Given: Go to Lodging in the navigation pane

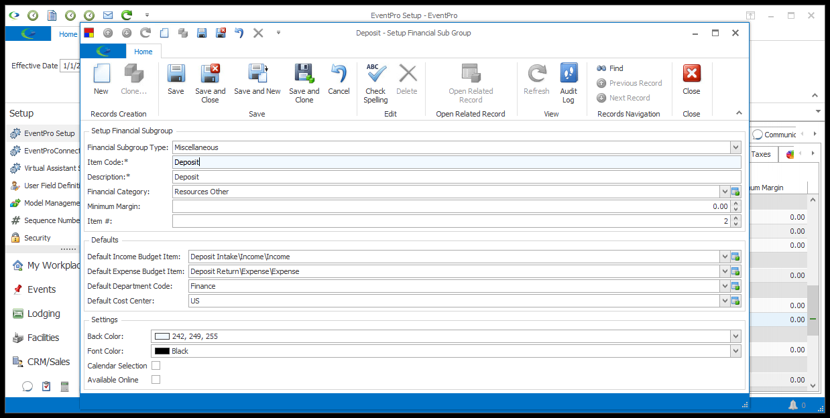Looking at the screenshot, I should 43,313.
